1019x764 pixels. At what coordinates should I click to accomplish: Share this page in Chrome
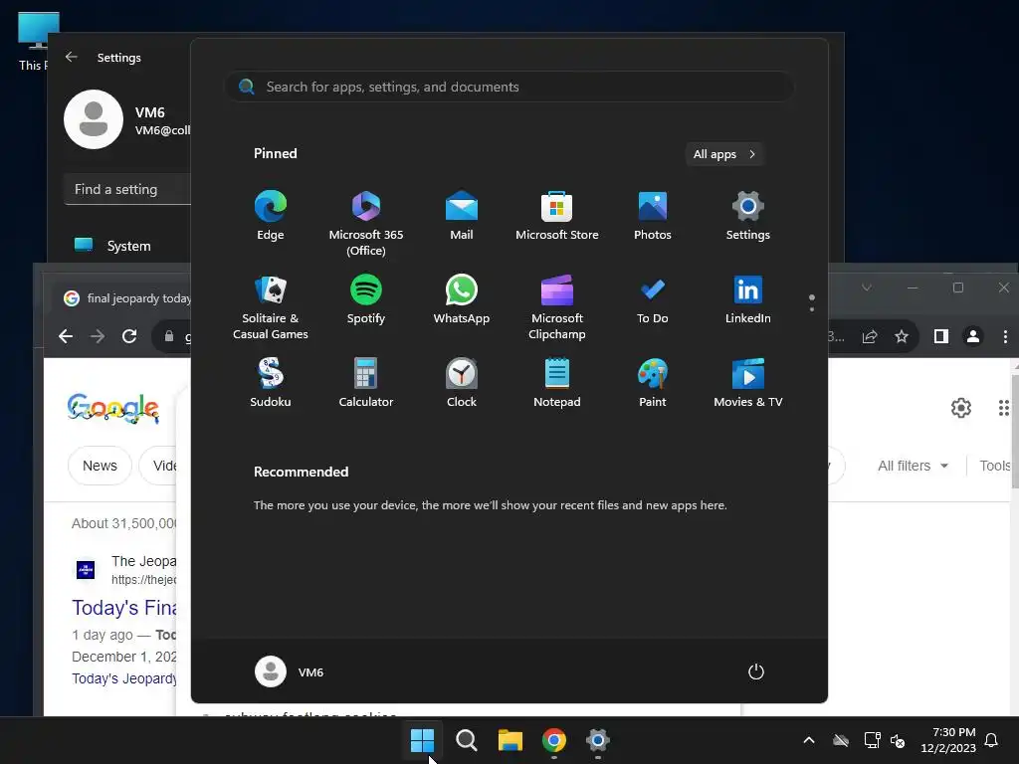870,336
